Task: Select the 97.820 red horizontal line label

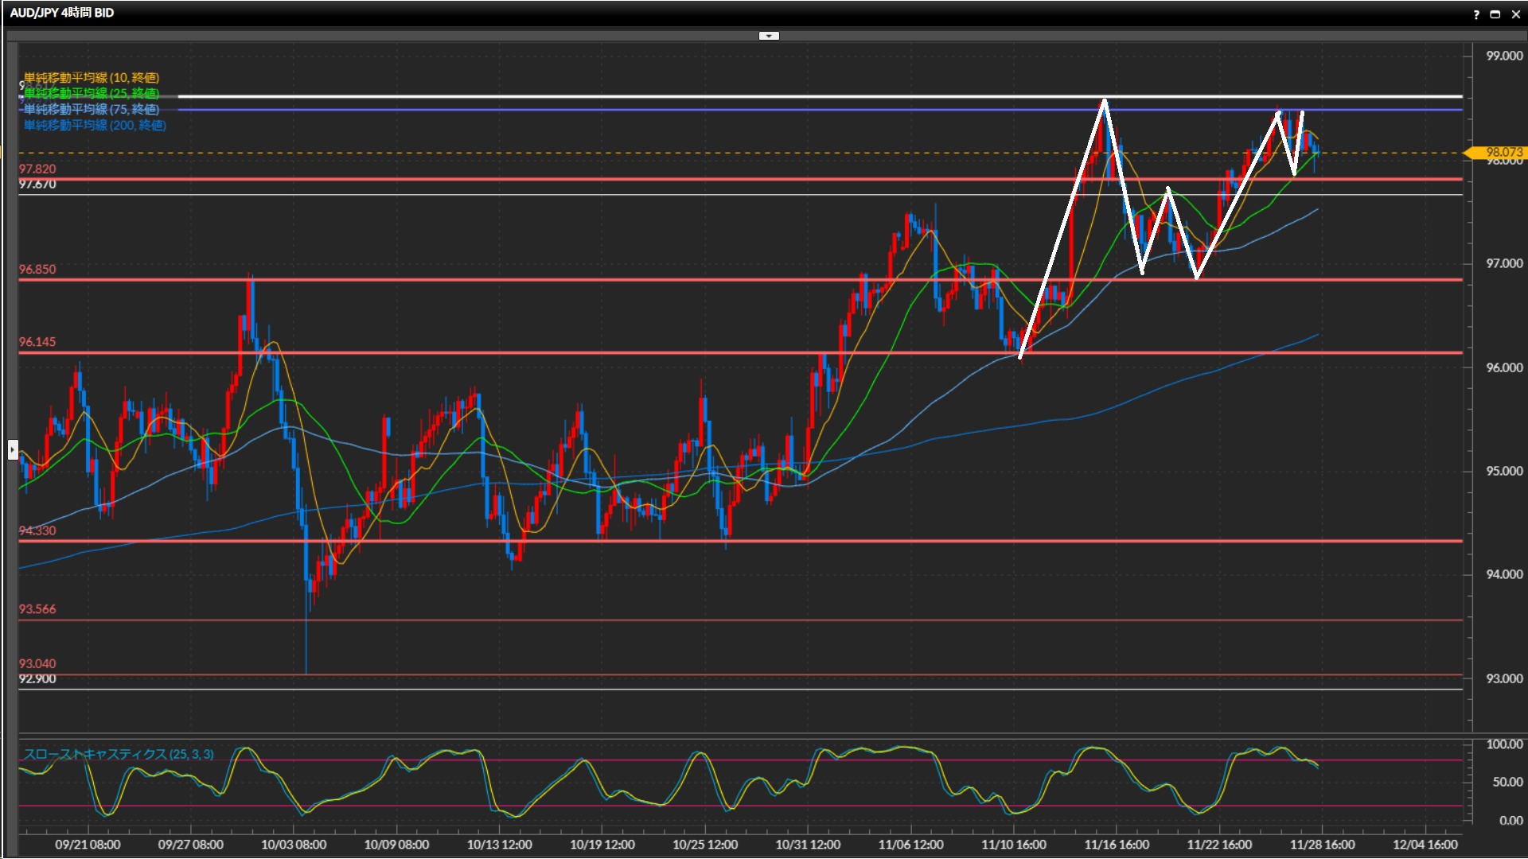Action: tap(37, 169)
